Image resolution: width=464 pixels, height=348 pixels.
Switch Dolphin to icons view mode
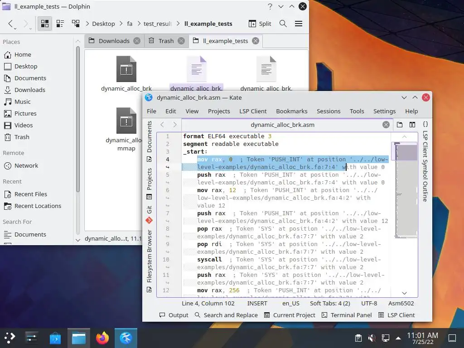pos(45,24)
